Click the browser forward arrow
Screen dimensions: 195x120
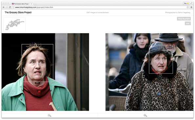tap(7, 7)
